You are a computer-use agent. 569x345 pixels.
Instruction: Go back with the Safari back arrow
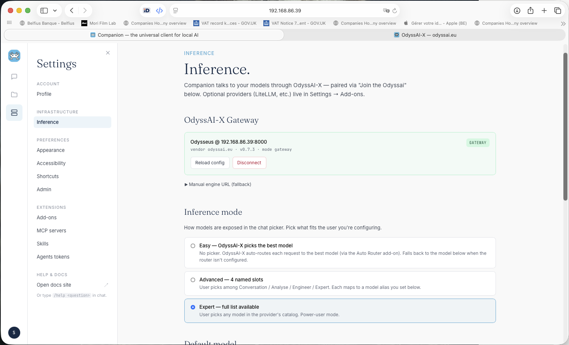(x=72, y=10)
